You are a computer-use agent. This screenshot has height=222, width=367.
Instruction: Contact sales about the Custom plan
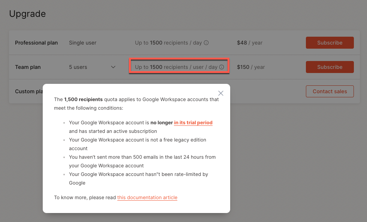(x=330, y=91)
